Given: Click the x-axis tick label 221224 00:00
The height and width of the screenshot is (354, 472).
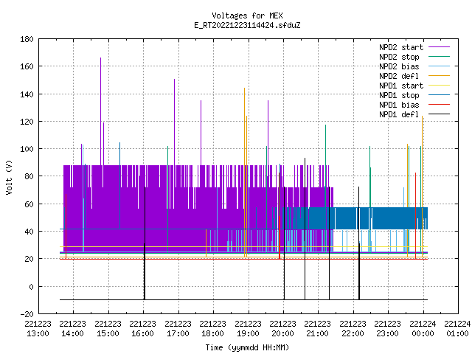Looking at the screenshot, I should 423,329.
